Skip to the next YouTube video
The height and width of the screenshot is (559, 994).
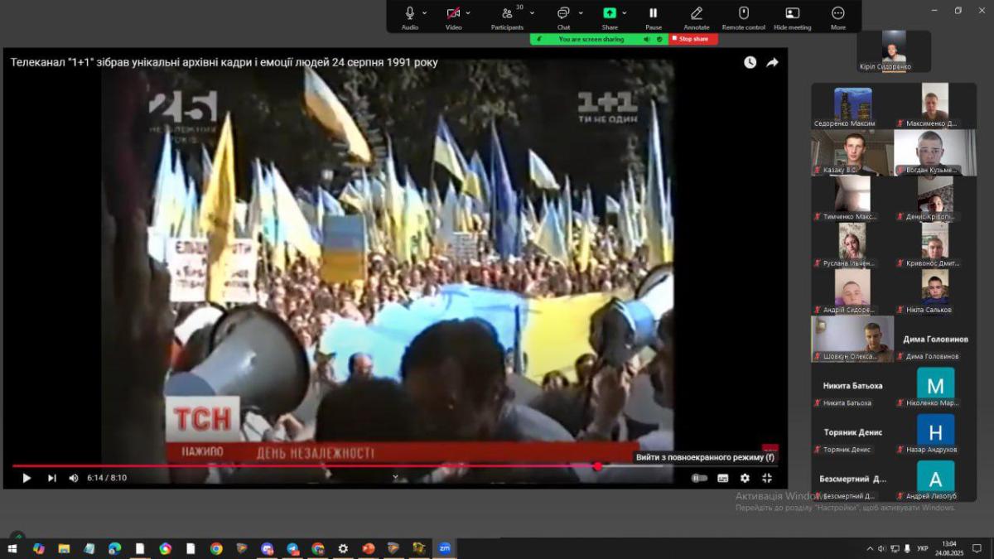pos(51,478)
